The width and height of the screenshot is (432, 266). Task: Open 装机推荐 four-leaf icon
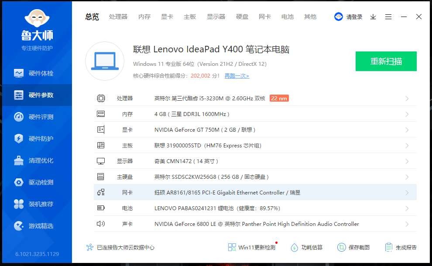tap(19, 204)
